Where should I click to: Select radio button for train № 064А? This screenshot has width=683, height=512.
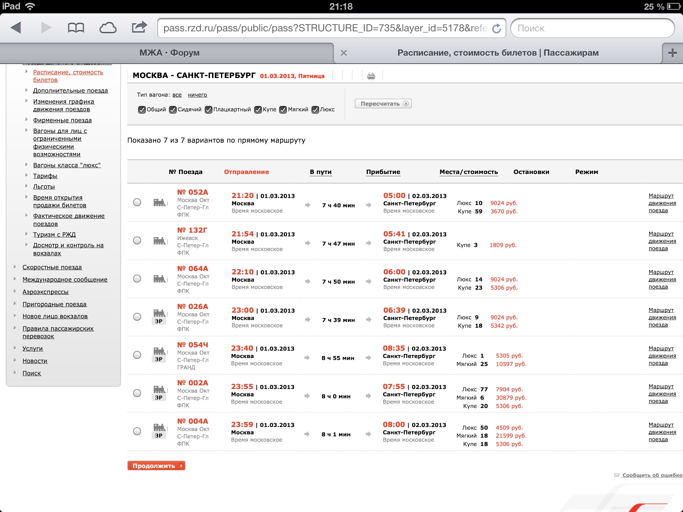coord(137,279)
